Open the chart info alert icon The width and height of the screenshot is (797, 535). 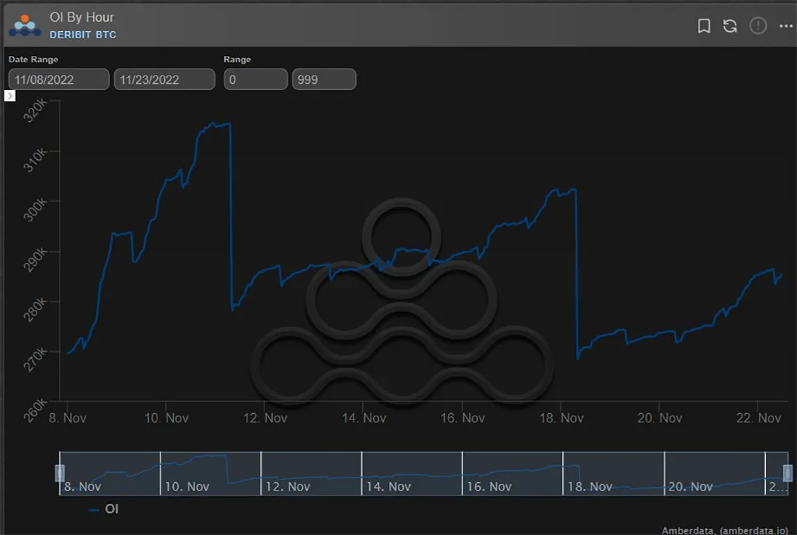758,26
